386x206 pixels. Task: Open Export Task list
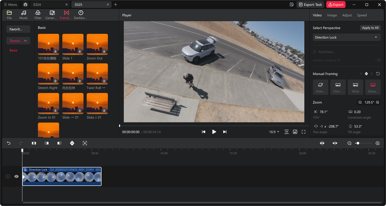pos(310,4)
